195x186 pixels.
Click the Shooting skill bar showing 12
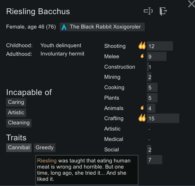tap(160, 46)
